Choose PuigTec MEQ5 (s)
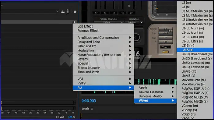This screenshot has width=214, height=120. tap(195, 101)
